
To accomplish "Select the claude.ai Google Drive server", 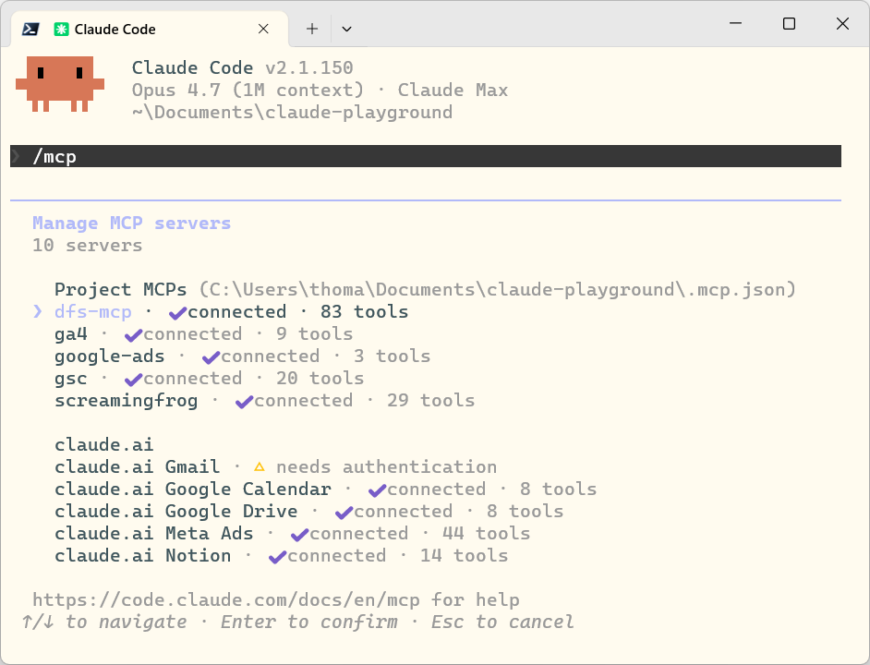I will 175,512.
